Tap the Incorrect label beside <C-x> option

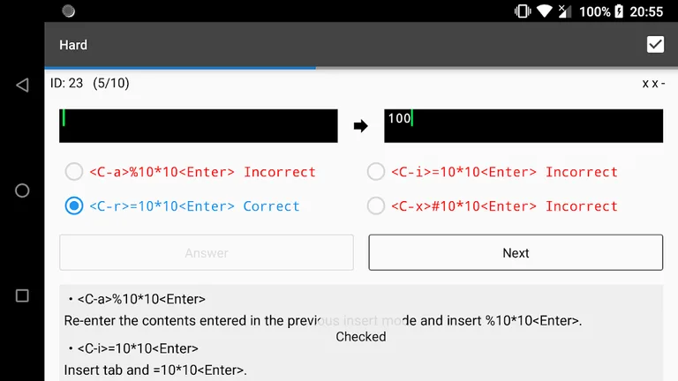coord(582,206)
